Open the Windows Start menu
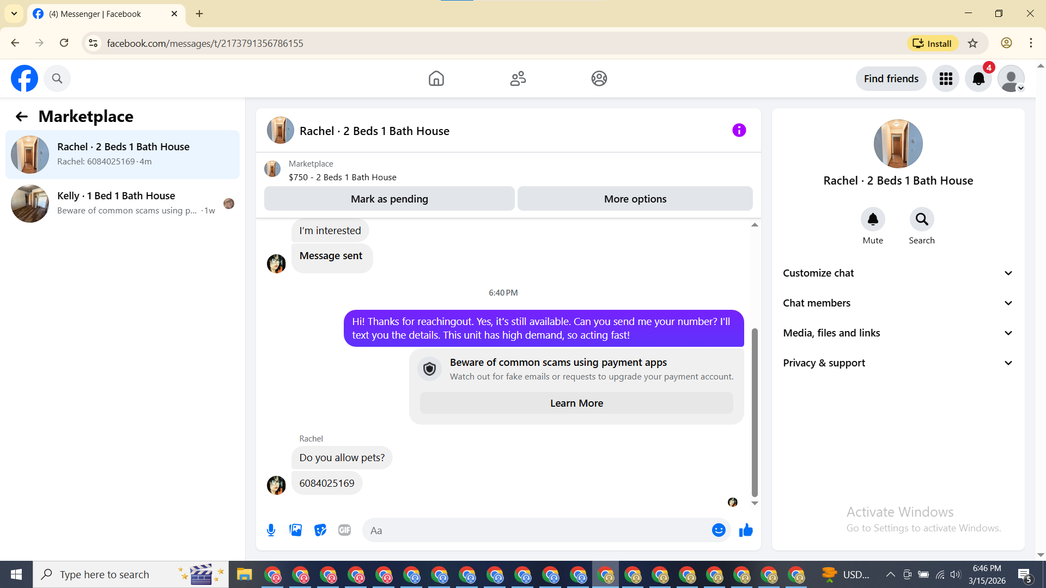Image resolution: width=1046 pixels, height=588 pixels. [16, 574]
